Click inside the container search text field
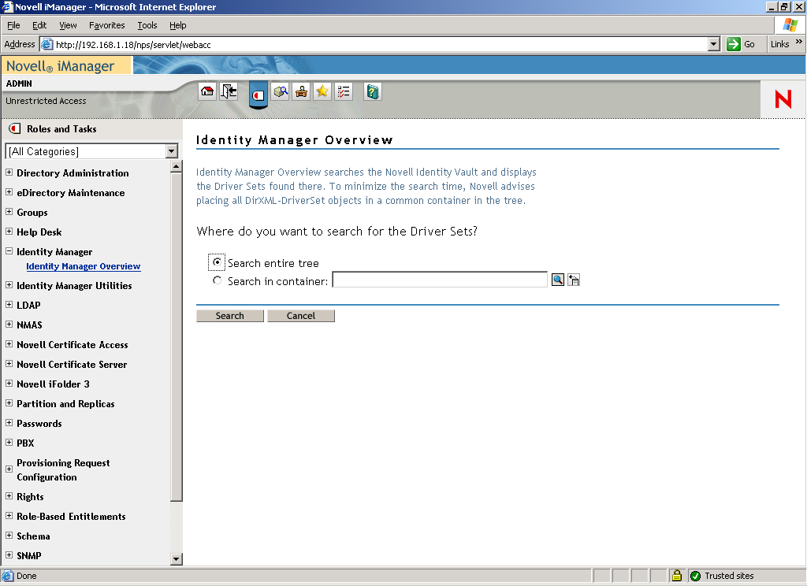The height and width of the screenshot is (586, 807). [x=437, y=280]
